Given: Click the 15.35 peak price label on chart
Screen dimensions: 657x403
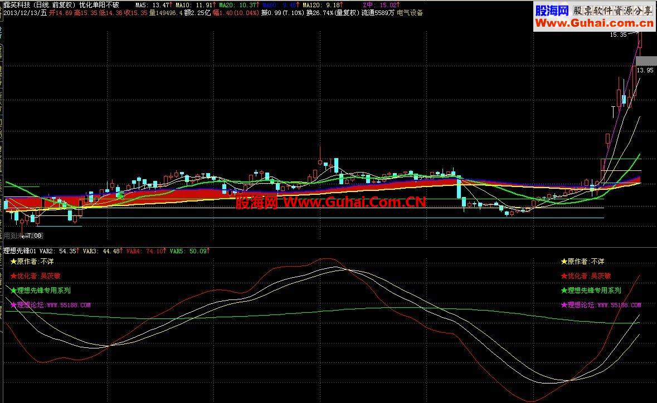Looking at the screenshot, I should pyautogui.click(x=618, y=35).
